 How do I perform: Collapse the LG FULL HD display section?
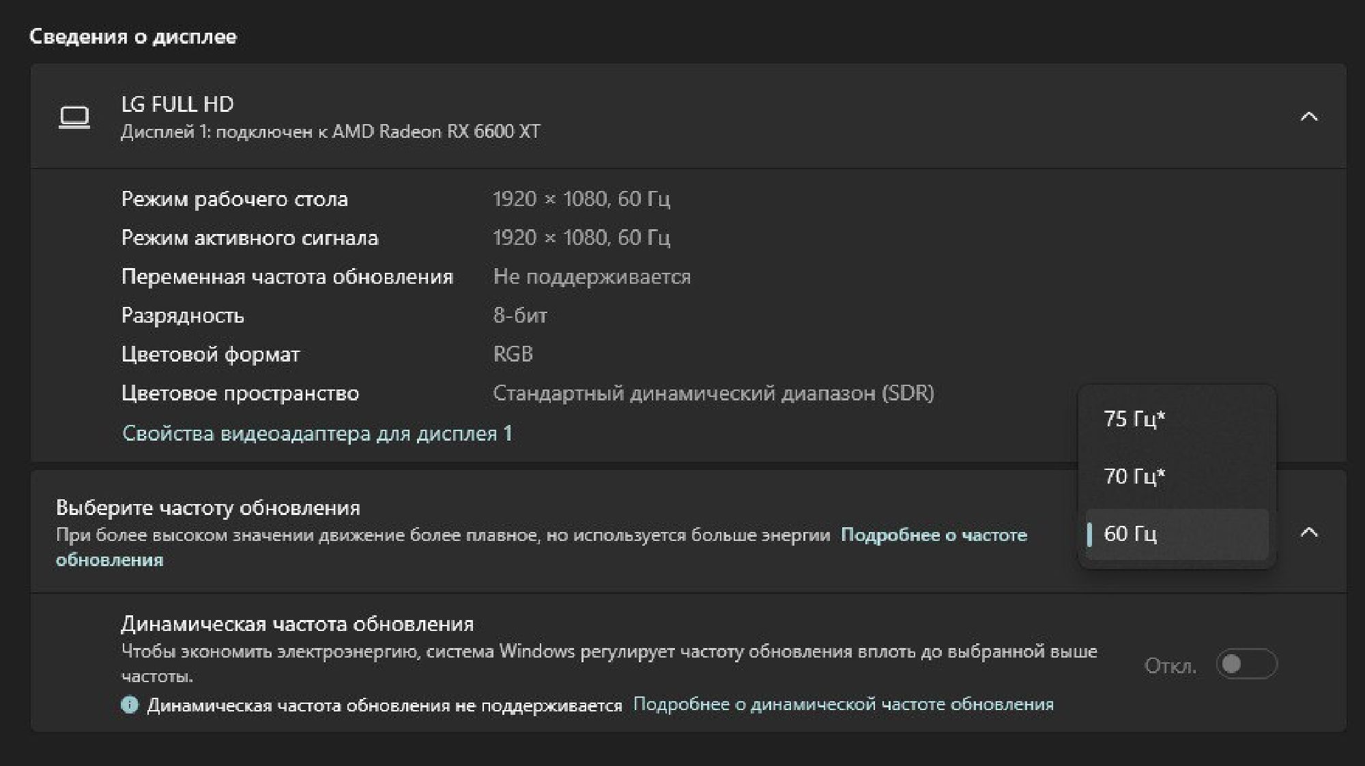coord(1308,117)
